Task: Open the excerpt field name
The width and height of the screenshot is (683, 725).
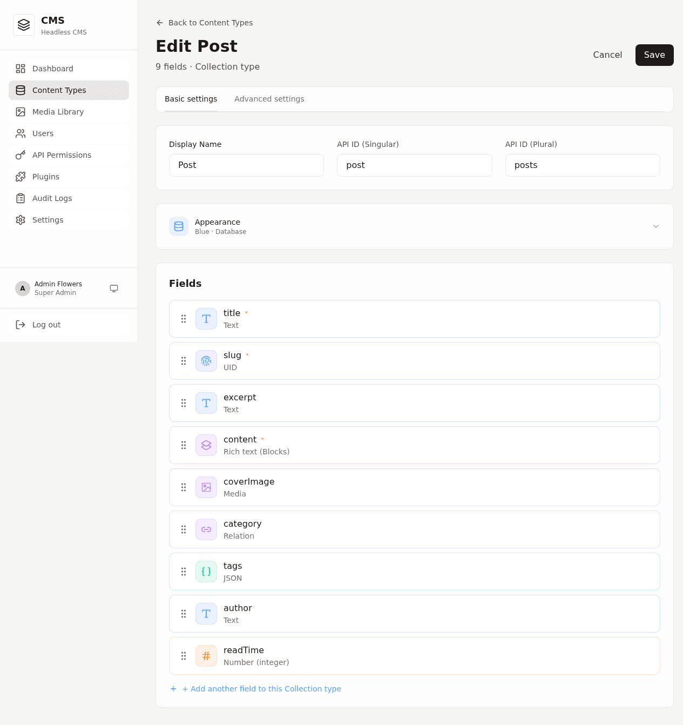Action: click(x=240, y=397)
